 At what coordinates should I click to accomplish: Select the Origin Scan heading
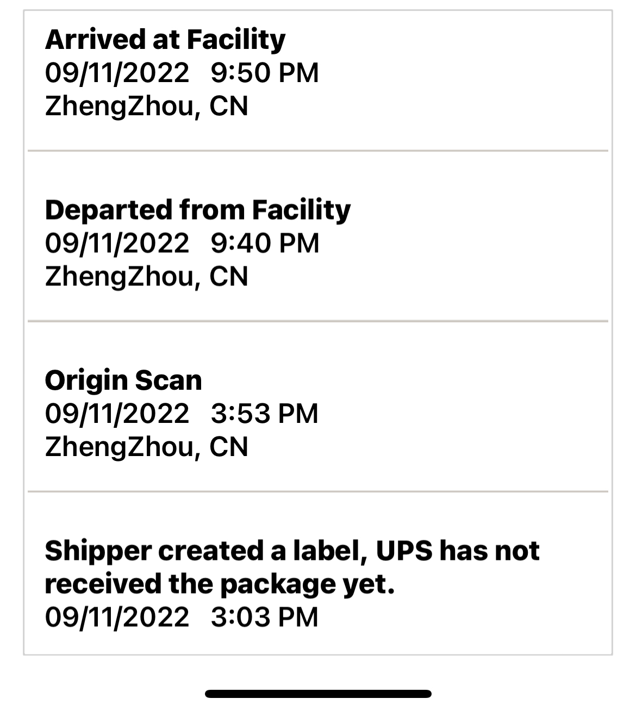123,380
